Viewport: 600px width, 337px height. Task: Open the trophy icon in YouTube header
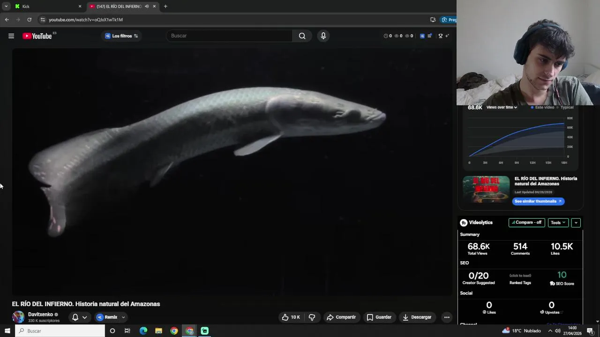[440, 36]
